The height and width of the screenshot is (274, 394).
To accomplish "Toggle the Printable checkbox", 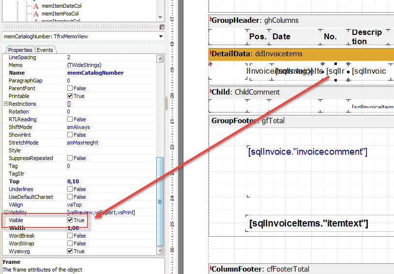I will [x=70, y=96].
